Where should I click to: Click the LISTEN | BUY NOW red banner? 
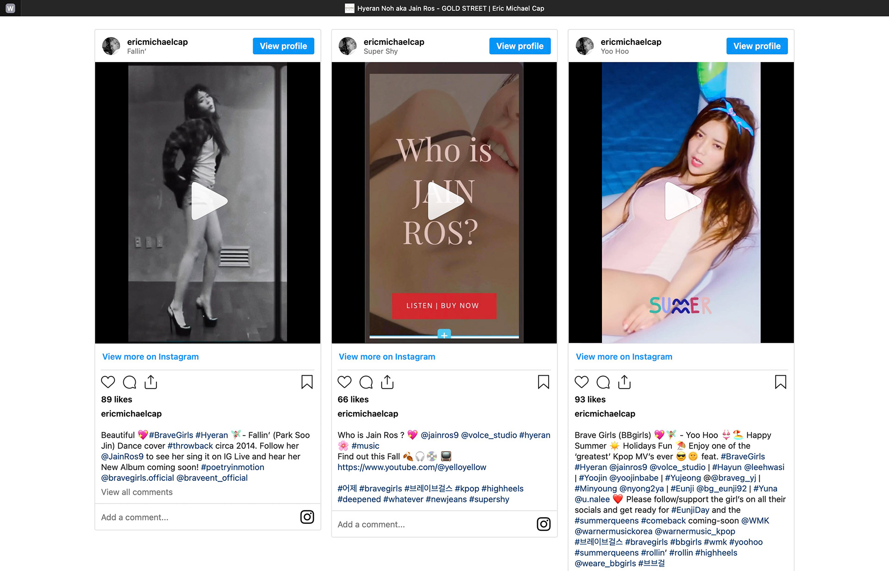click(444, 306)
